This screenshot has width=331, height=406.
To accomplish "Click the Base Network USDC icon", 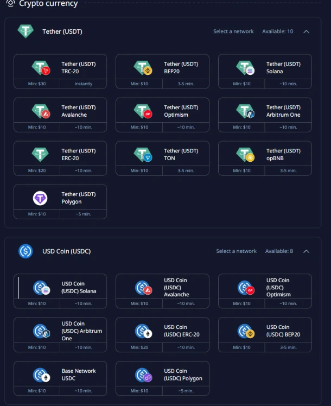I will (x=41, y=375).
